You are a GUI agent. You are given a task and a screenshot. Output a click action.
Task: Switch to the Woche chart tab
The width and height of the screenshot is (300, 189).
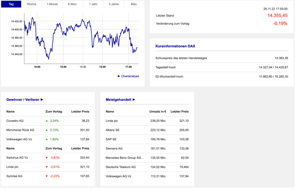(32, 4)
